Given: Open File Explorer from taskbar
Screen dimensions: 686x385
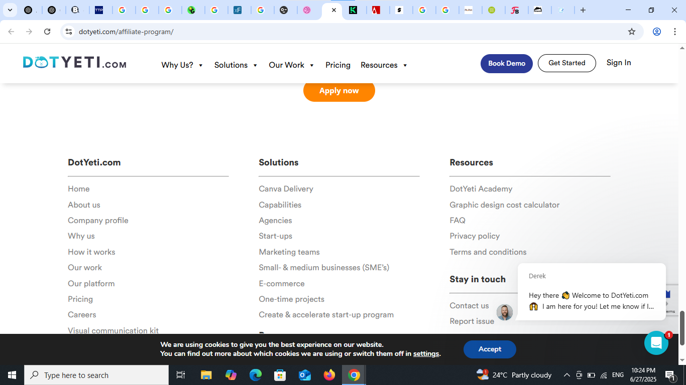Looking at the screenshot, I should point(206,375).
